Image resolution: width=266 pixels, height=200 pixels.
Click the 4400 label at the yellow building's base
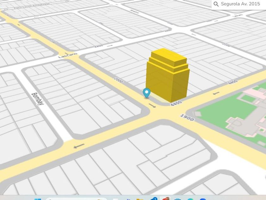point(176,103)
